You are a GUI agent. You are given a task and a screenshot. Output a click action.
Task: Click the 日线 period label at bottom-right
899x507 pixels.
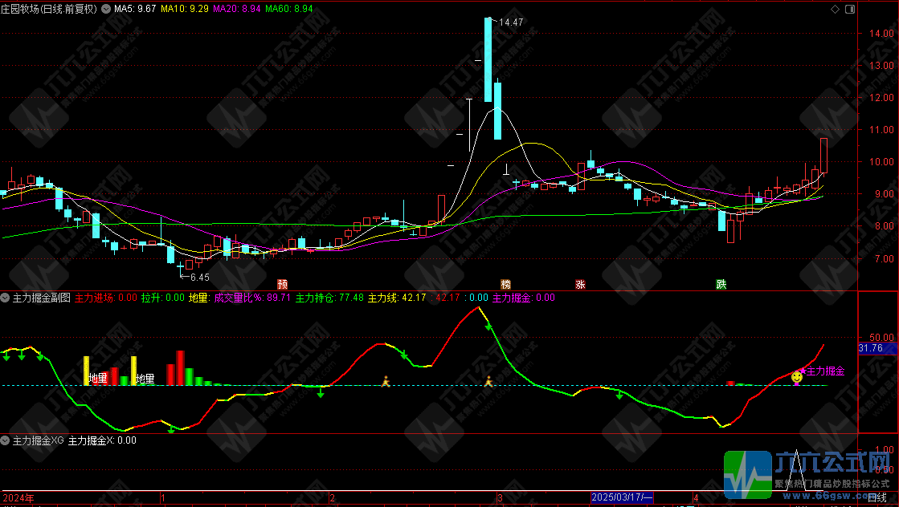click(x=877, y=498)
